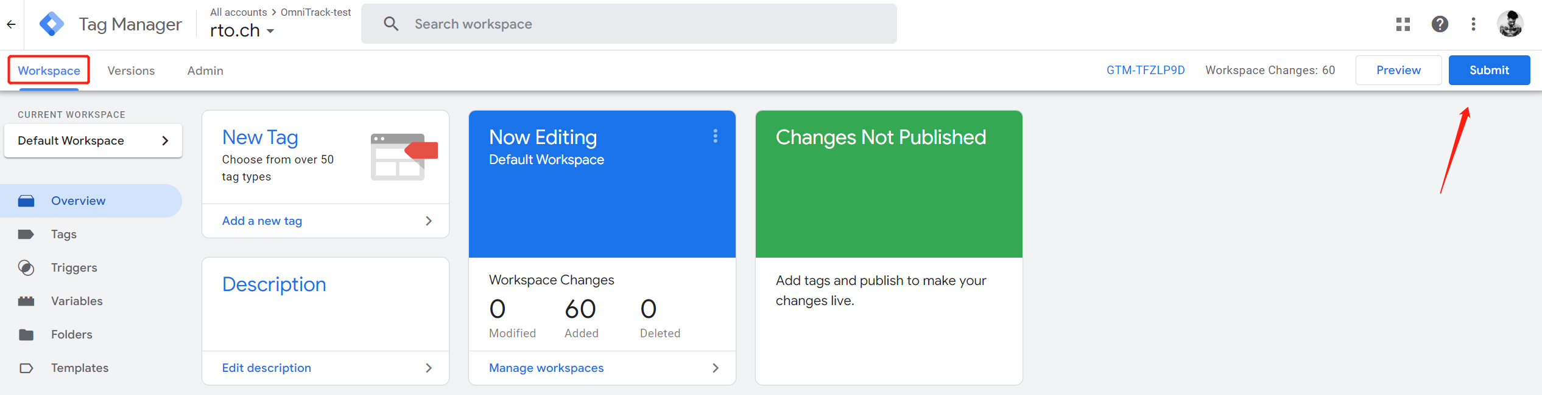Viewport: 1542px width, 395px height.
Task: Open Folders in the sidebar
Action: 91,335
